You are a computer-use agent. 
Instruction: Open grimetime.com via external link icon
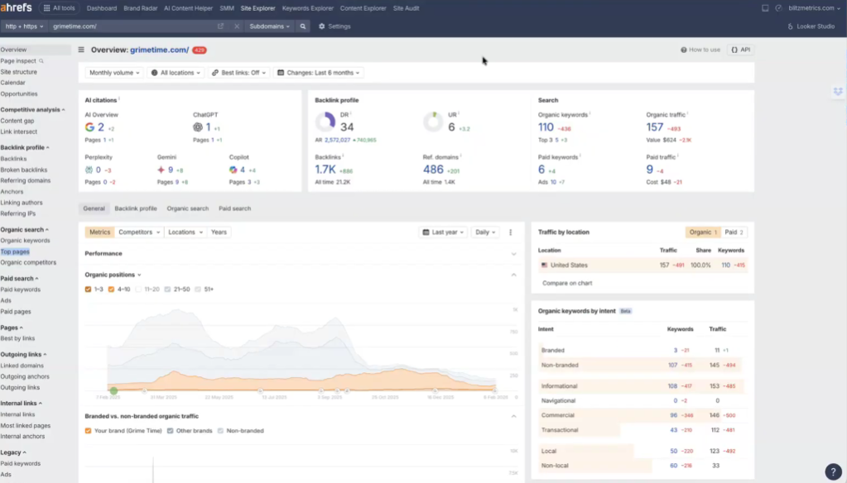click(220, 26)
